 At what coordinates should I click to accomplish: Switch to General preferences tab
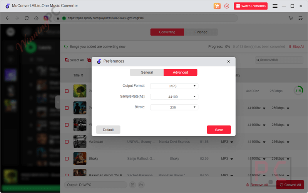[147, 72]
